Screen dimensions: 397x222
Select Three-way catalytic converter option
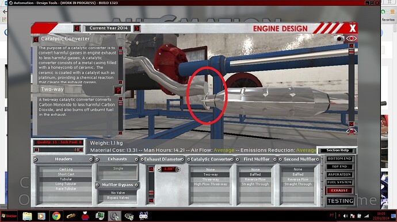pos(211,180)
